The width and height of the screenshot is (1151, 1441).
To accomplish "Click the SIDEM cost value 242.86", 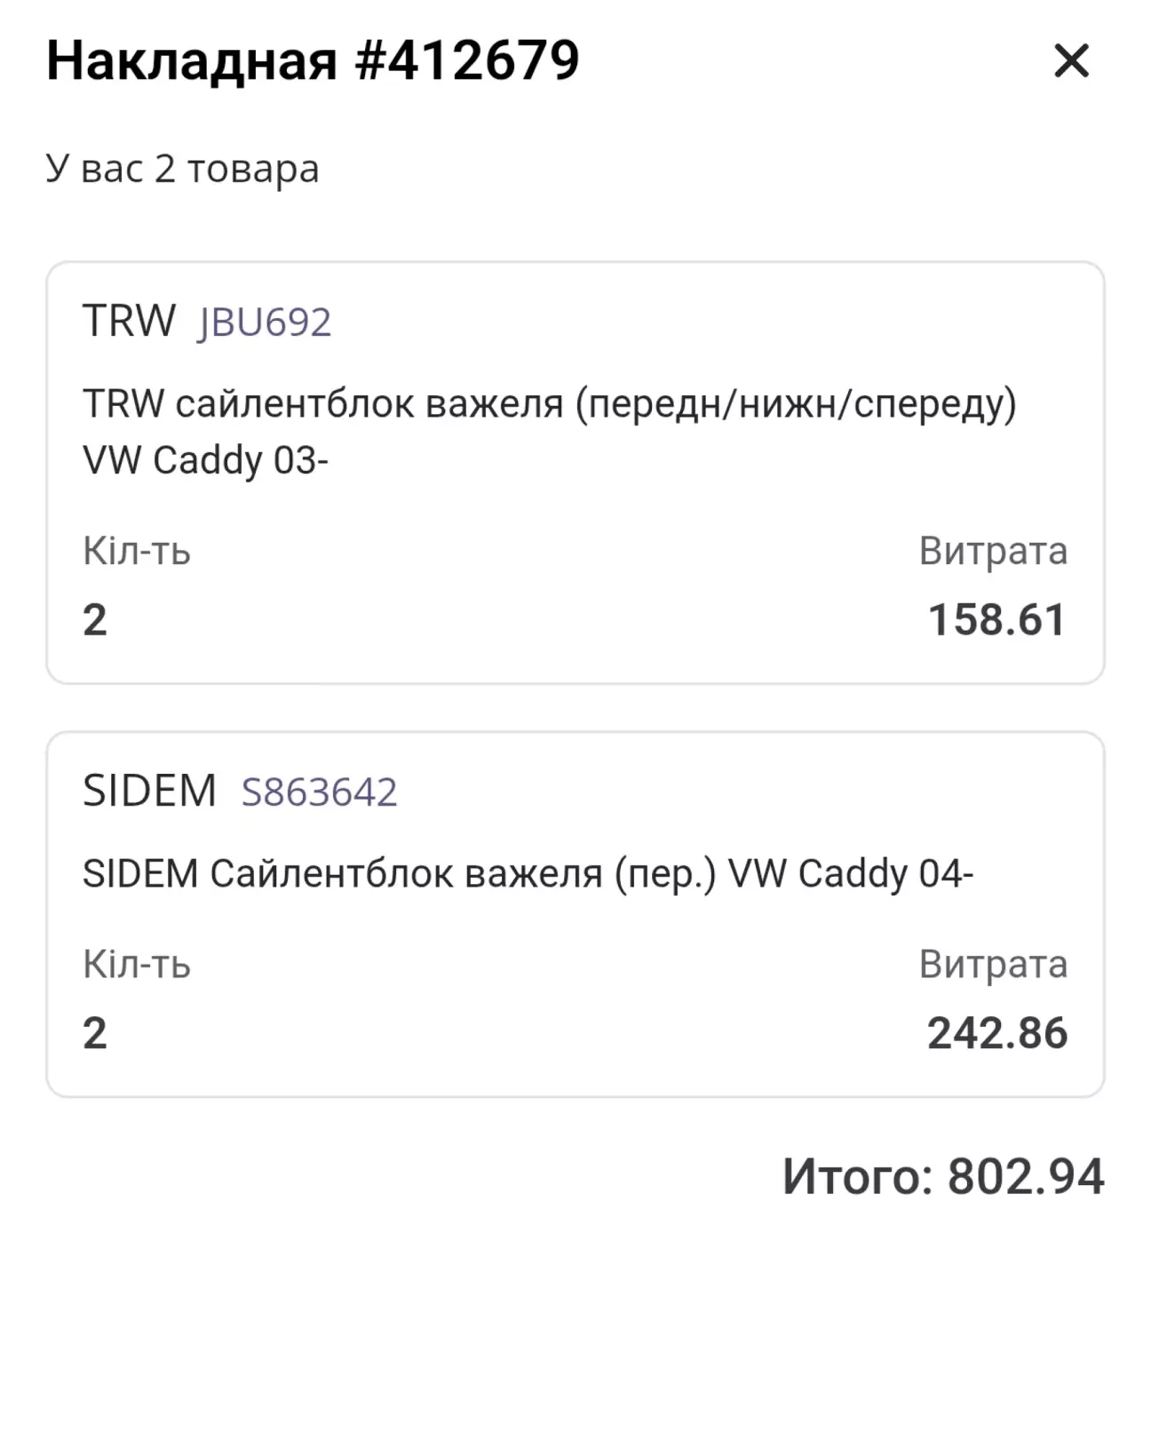I will pos(996,1032).
